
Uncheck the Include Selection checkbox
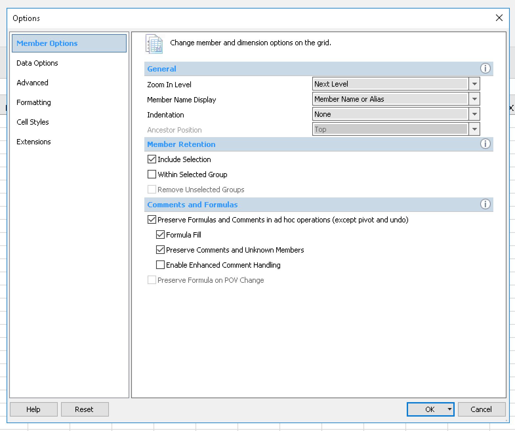[152, 159]
